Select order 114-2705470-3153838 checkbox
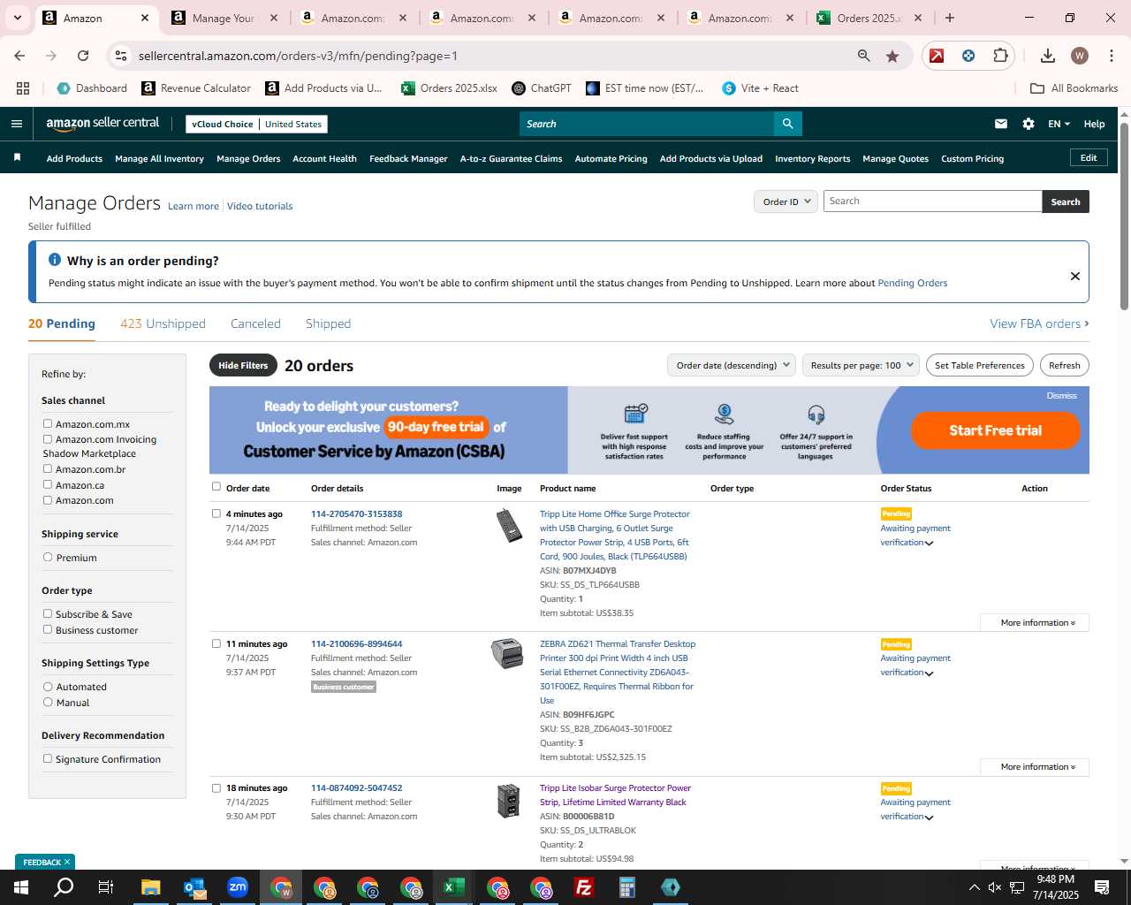This screenshot has height=905, width=1131. 216,513
